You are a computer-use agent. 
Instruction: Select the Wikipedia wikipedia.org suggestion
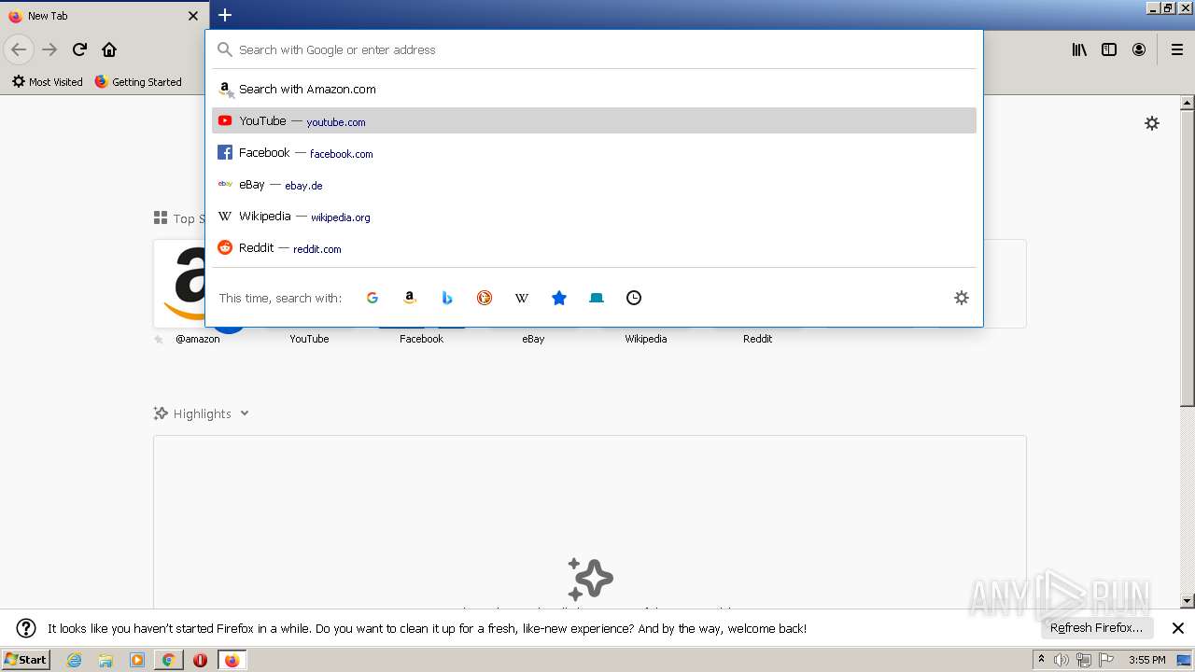594,217
